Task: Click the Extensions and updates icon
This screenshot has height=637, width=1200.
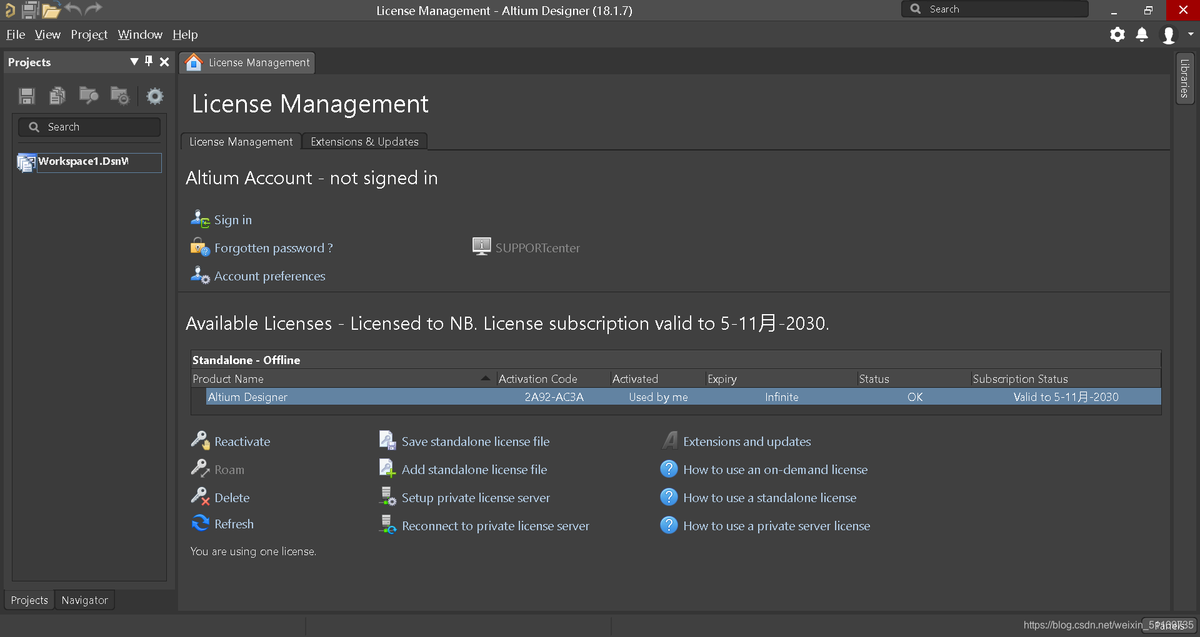Action: [669, 441]
